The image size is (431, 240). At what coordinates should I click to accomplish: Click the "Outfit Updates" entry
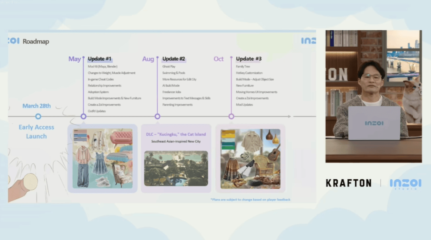pyautogui.click(x=97, y=111)
